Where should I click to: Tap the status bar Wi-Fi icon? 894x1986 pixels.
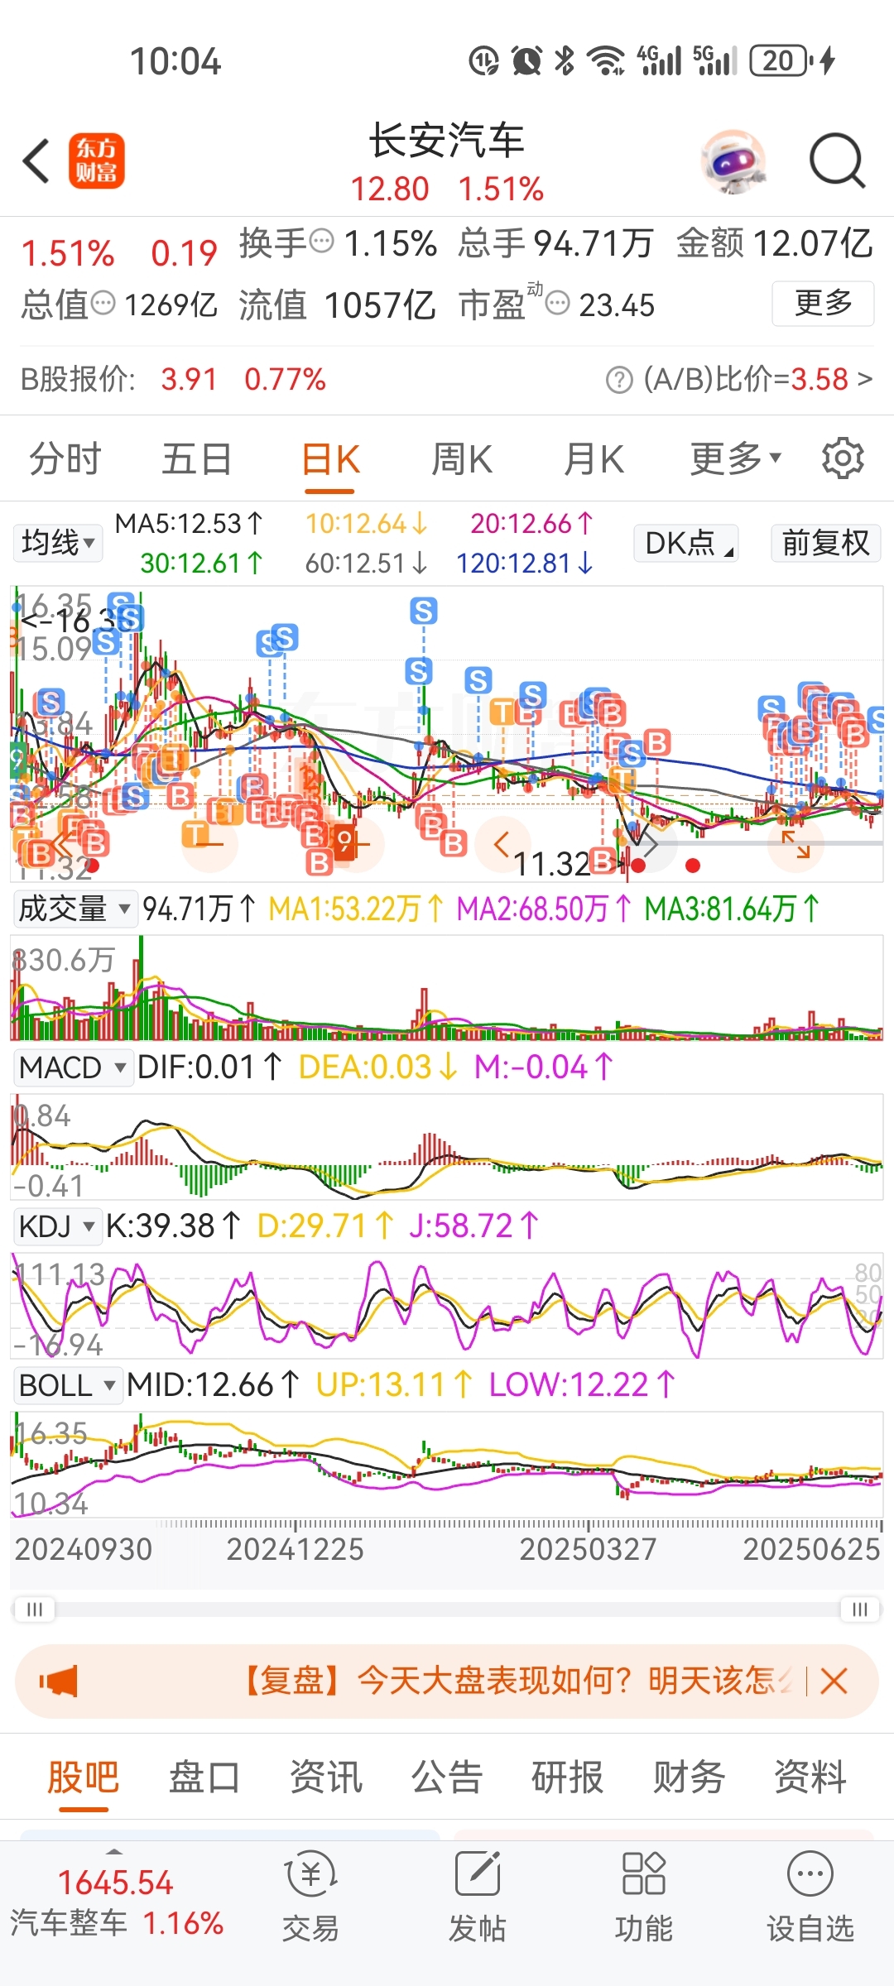[x=606, y=60]
